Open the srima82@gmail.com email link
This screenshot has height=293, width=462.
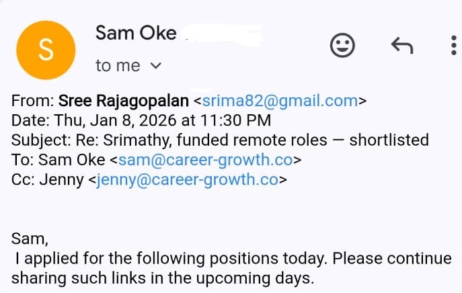279,102
